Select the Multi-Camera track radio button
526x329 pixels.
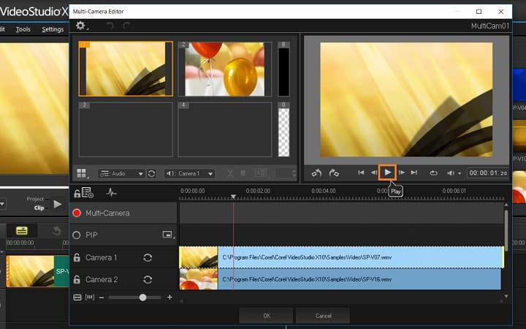tap(77, 213)
